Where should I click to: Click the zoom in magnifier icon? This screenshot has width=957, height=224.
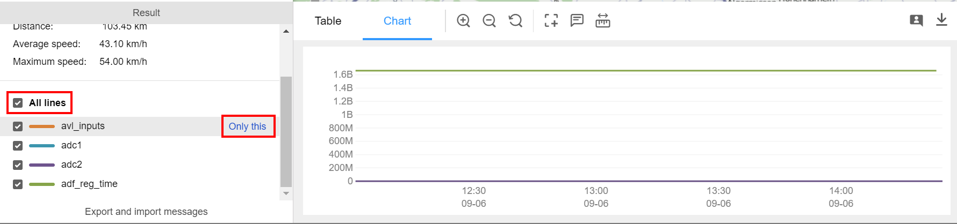[463, 21]
